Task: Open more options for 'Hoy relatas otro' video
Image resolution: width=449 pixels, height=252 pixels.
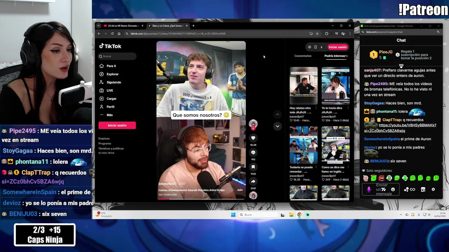Action: click(316, 108)
